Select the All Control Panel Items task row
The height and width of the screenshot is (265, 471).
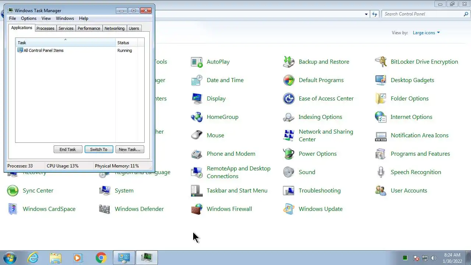coord(80,50)
